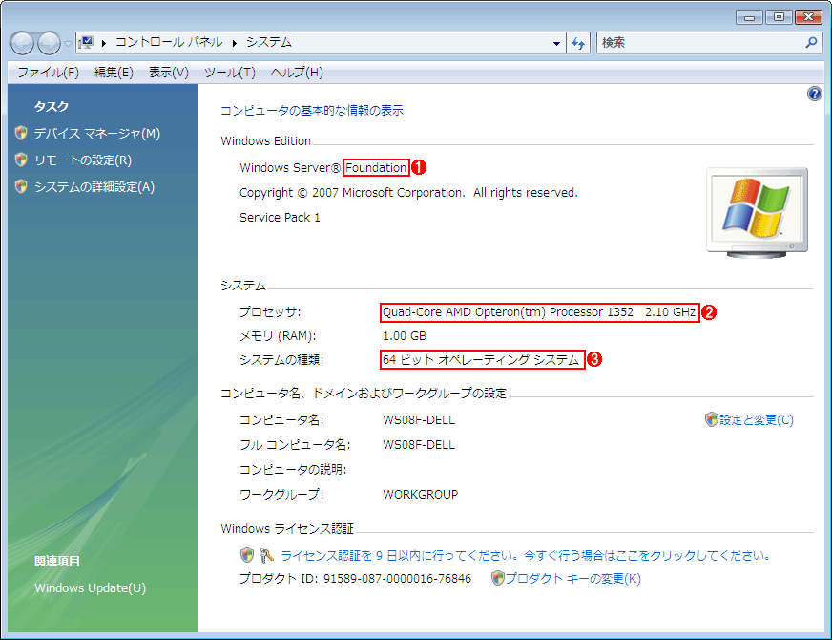Open Windows Update(U) related link
This screenshot has width=832, height=640.
click(91, 588)
